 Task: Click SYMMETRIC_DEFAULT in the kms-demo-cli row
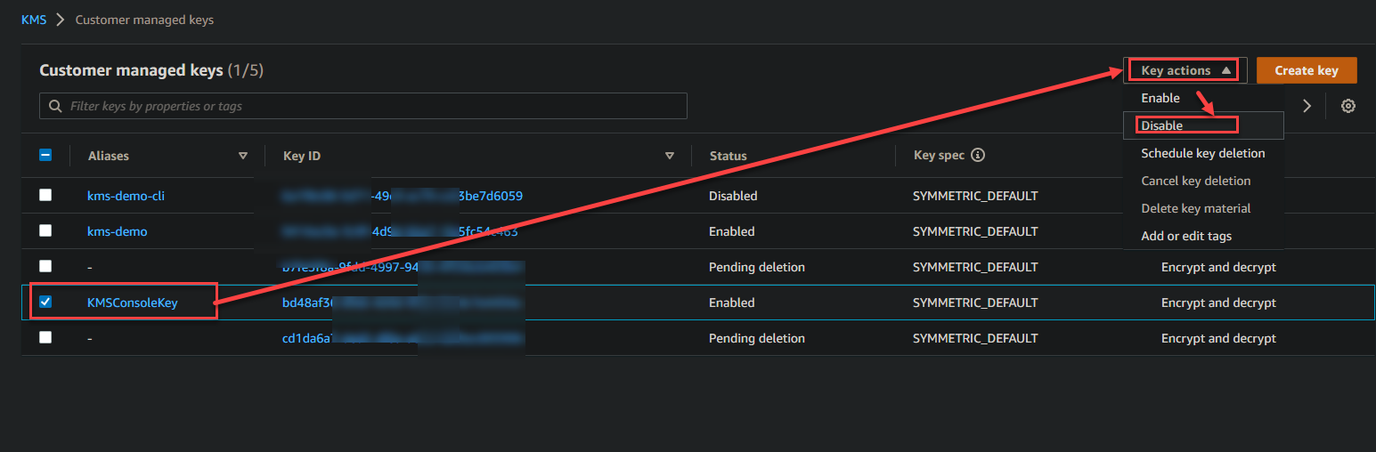point(975,196)
